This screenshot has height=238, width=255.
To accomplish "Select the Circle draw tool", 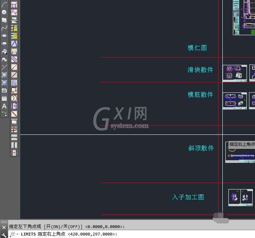I will click(x=4, y=12).
